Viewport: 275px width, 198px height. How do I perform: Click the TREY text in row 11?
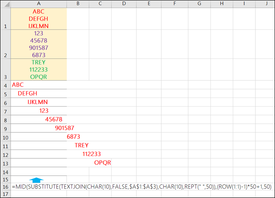81,145
